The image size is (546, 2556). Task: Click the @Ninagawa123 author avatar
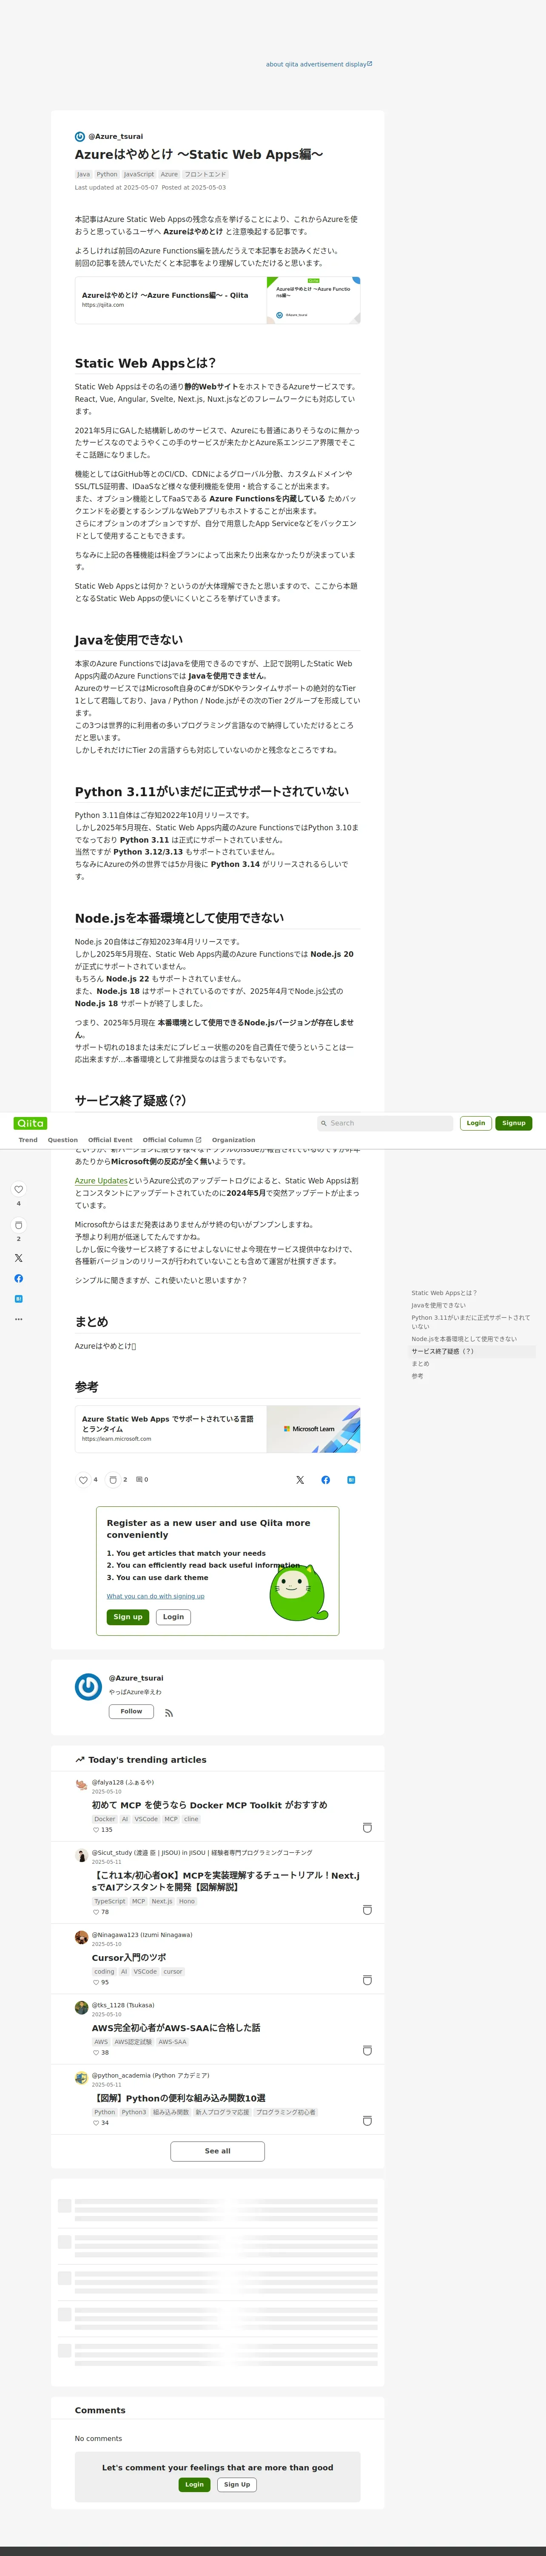click(81, 1937)
